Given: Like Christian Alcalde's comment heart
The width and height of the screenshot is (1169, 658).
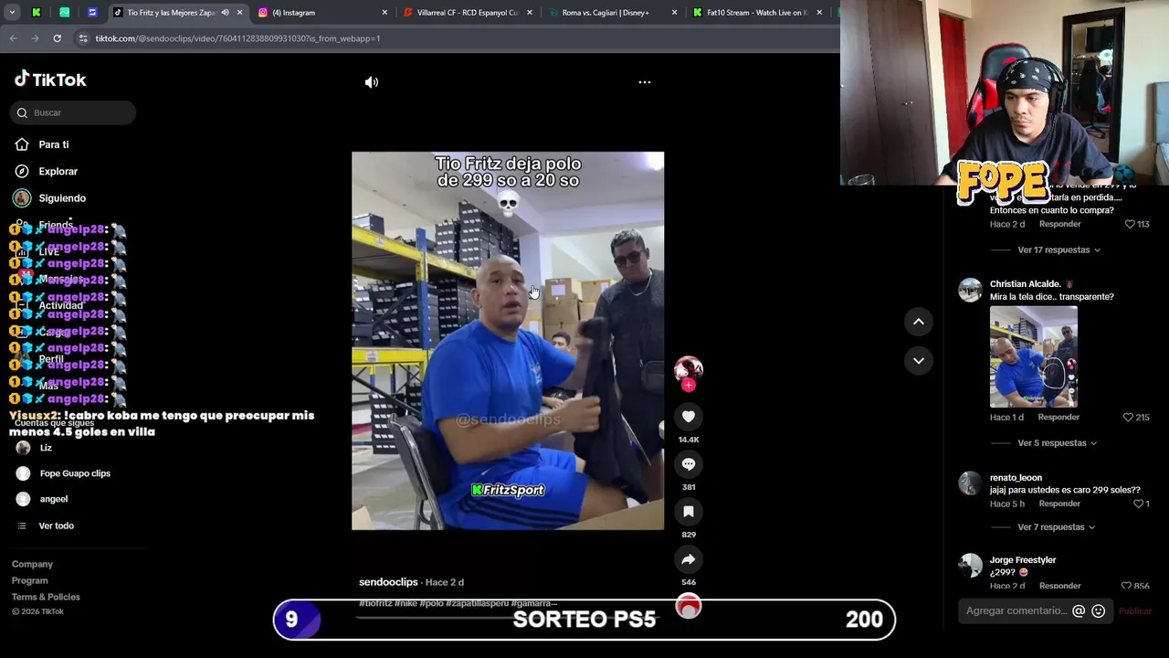Looking at the screenshot, I should 1128,417.
